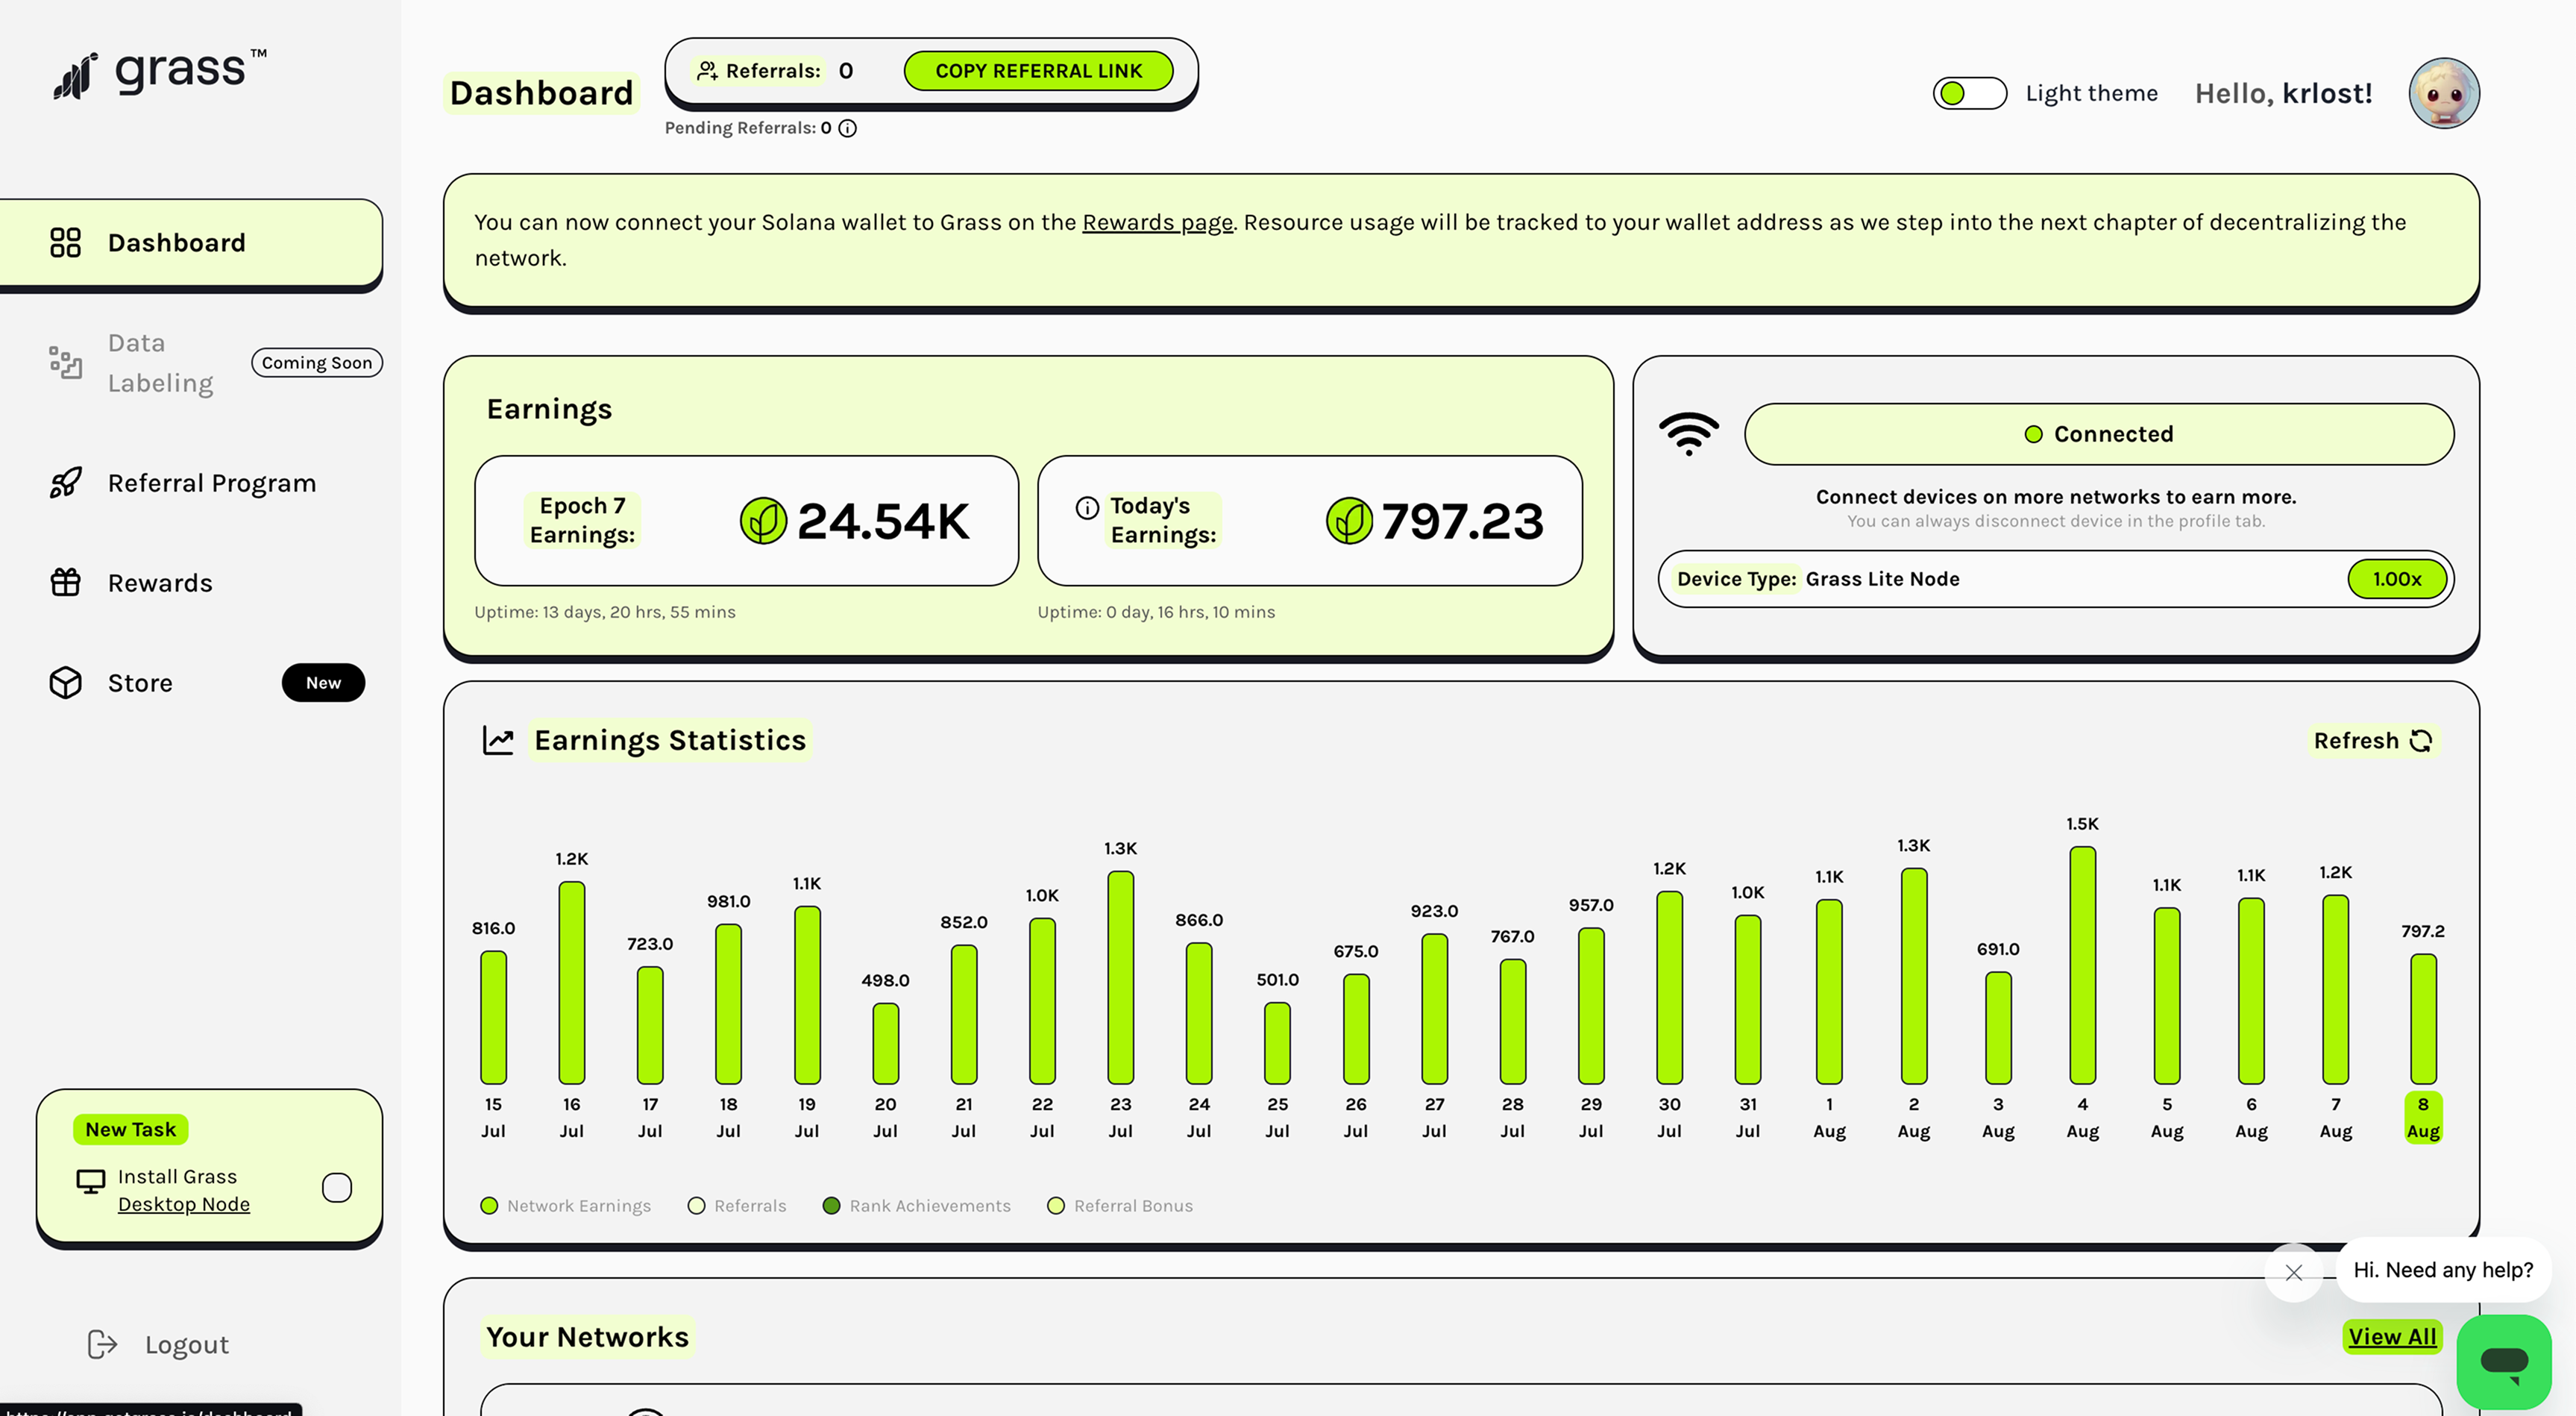
Task: Click the Dashboard page title
Action: (x=541, y=93)
